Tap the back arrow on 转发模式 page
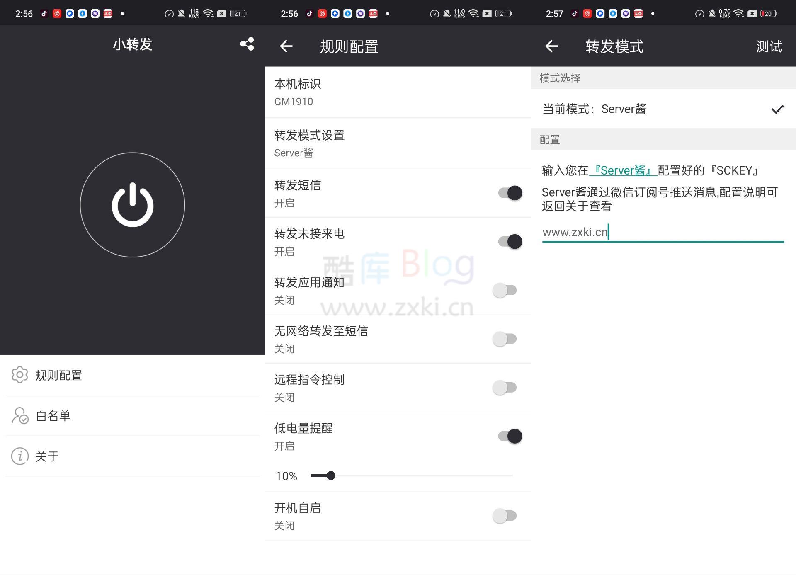 [551, 47]
